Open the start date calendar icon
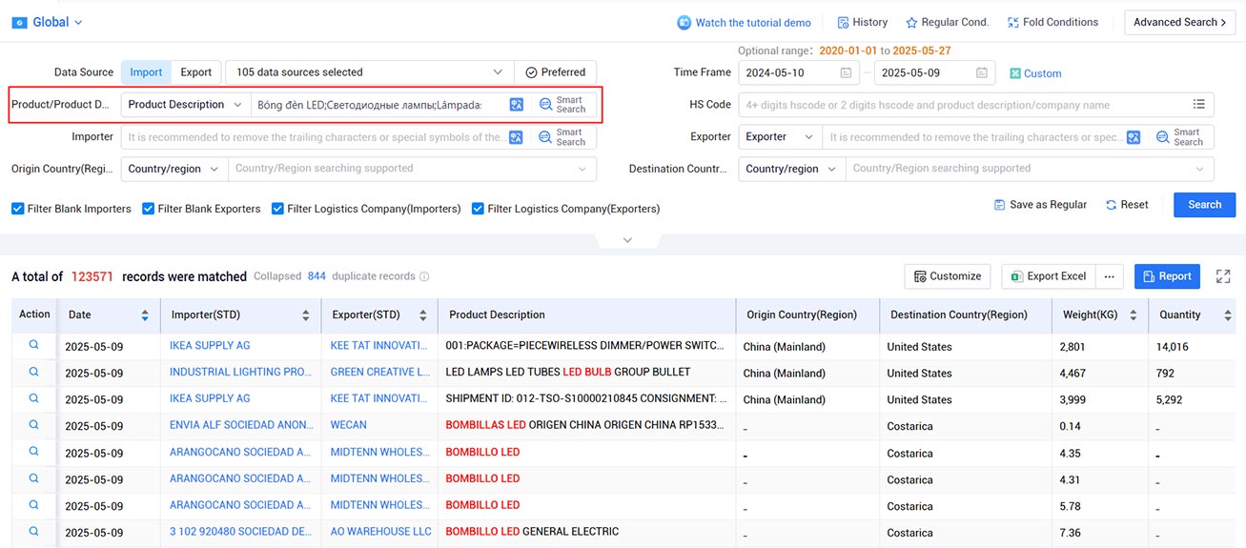 coord(846,72)
